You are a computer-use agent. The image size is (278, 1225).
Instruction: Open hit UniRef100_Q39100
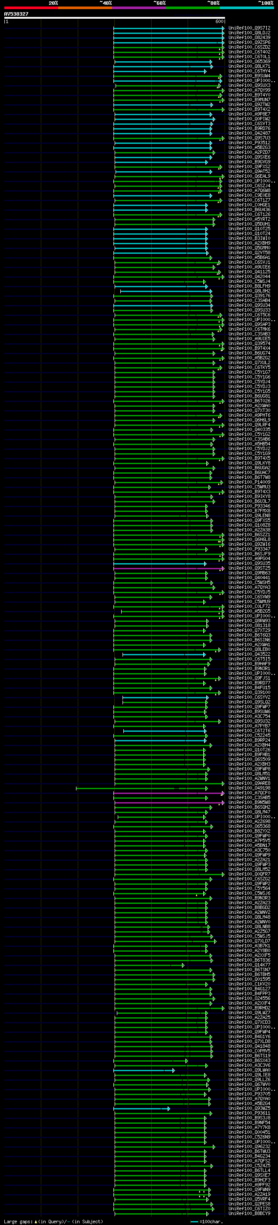click(x=249, y=693)
